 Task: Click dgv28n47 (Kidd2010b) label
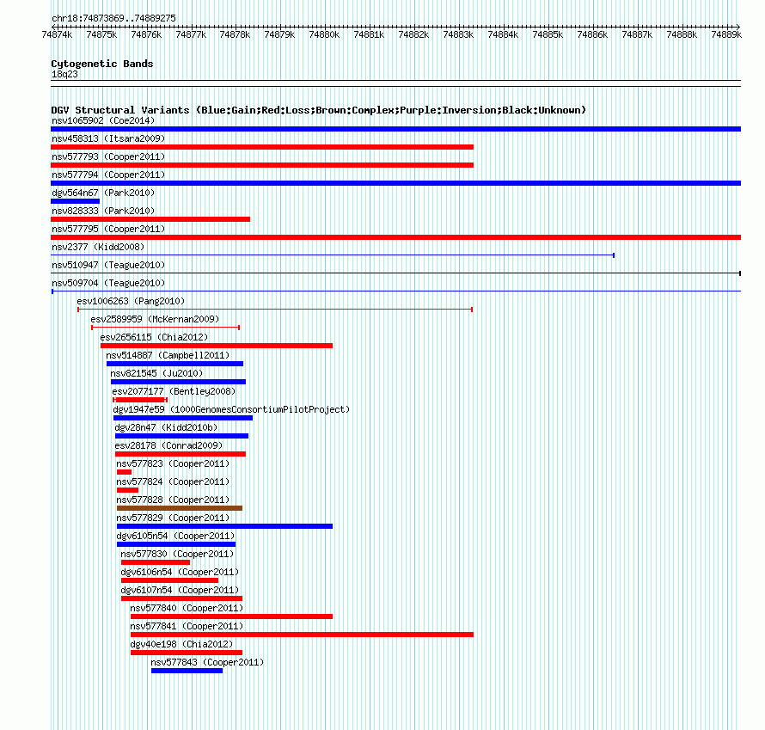pos(166,427)
